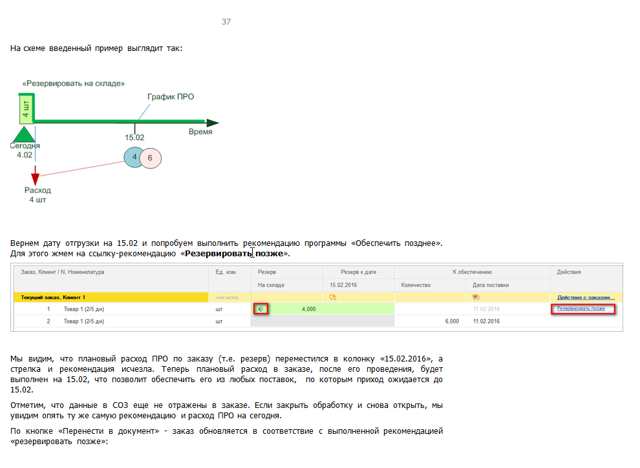
Task: Click the шт unit cell in row 1
Action: [x=219, y=309]
